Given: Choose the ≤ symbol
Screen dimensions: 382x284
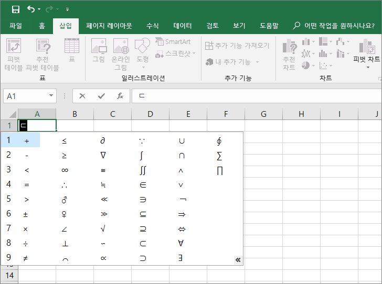Looking at the screenshot, I should click(65, 140).
